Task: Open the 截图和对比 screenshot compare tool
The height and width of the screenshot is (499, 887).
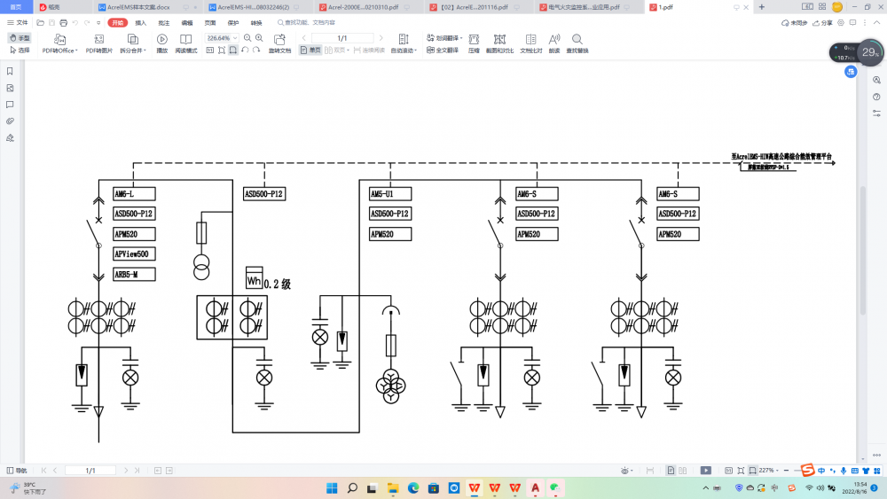Action: (499, 43)
